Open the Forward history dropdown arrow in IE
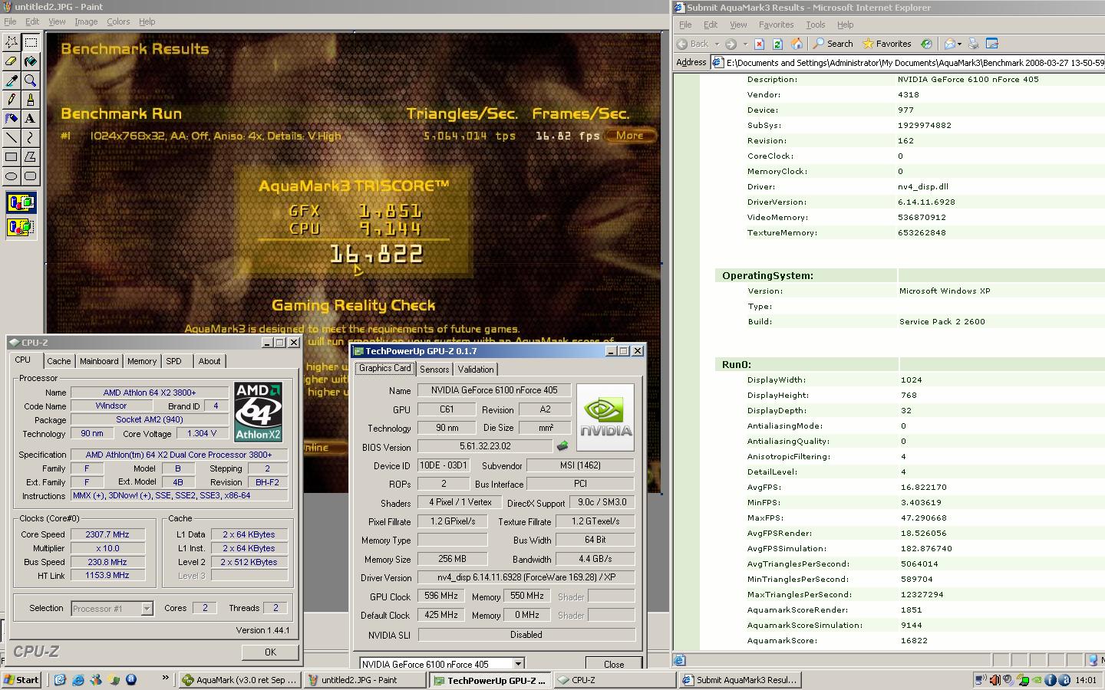The image size is (1105, 690). coord(744,44)
